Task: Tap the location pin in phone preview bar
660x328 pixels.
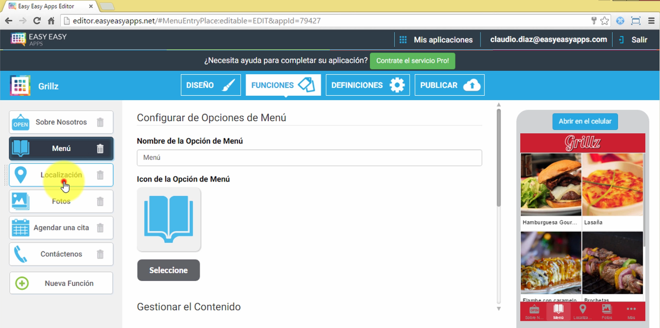Action: tap(582, 311)
